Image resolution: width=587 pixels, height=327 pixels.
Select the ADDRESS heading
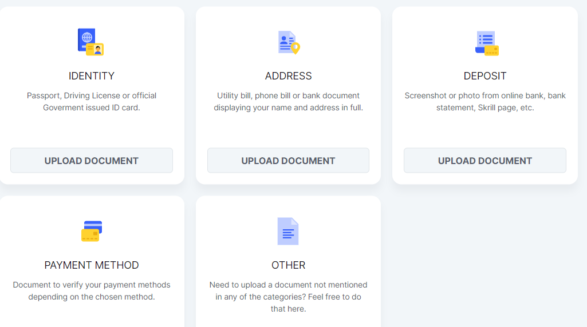point(288,76)
